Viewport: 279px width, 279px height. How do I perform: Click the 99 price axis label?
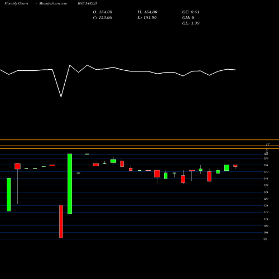coord(265,239)
